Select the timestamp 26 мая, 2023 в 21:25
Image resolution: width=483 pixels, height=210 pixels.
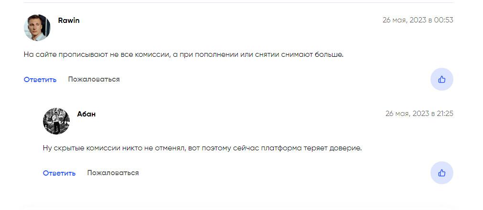tap(419, 114)
